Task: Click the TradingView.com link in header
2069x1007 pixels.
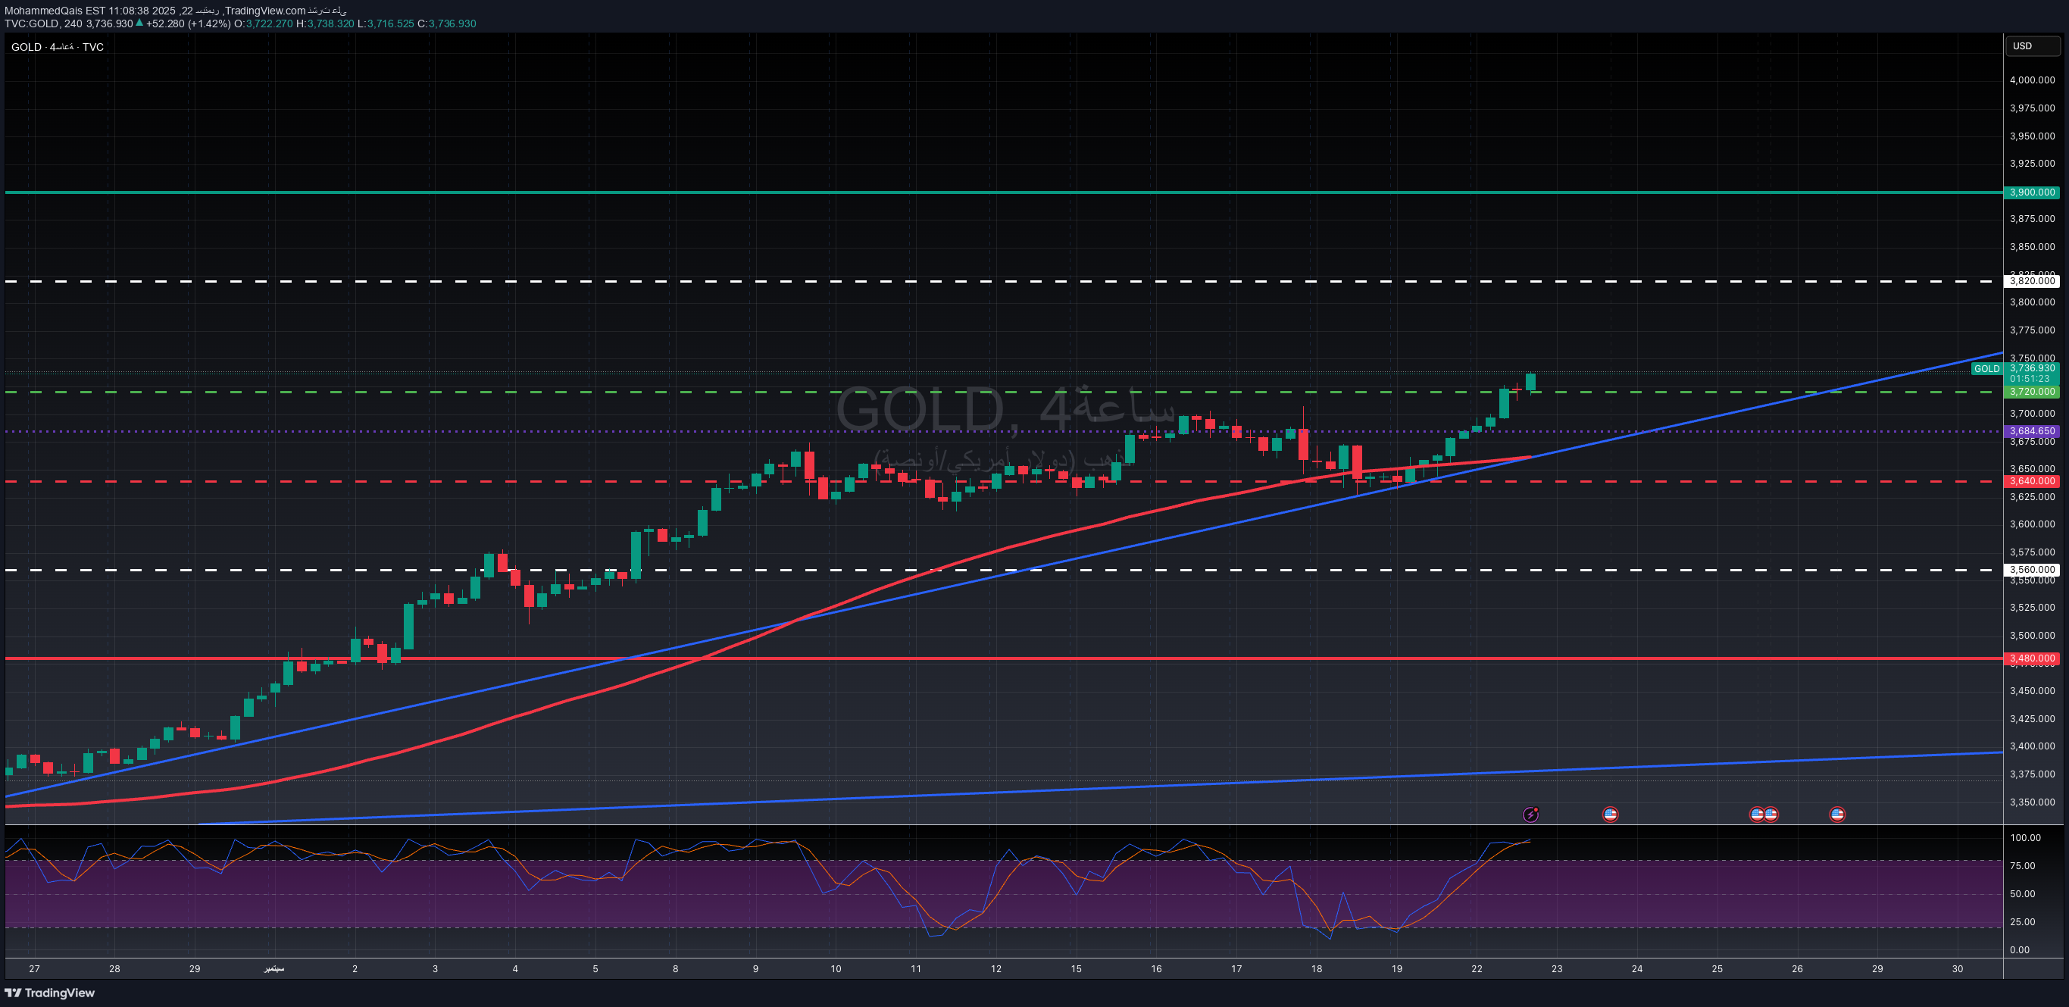Action: 265,11
